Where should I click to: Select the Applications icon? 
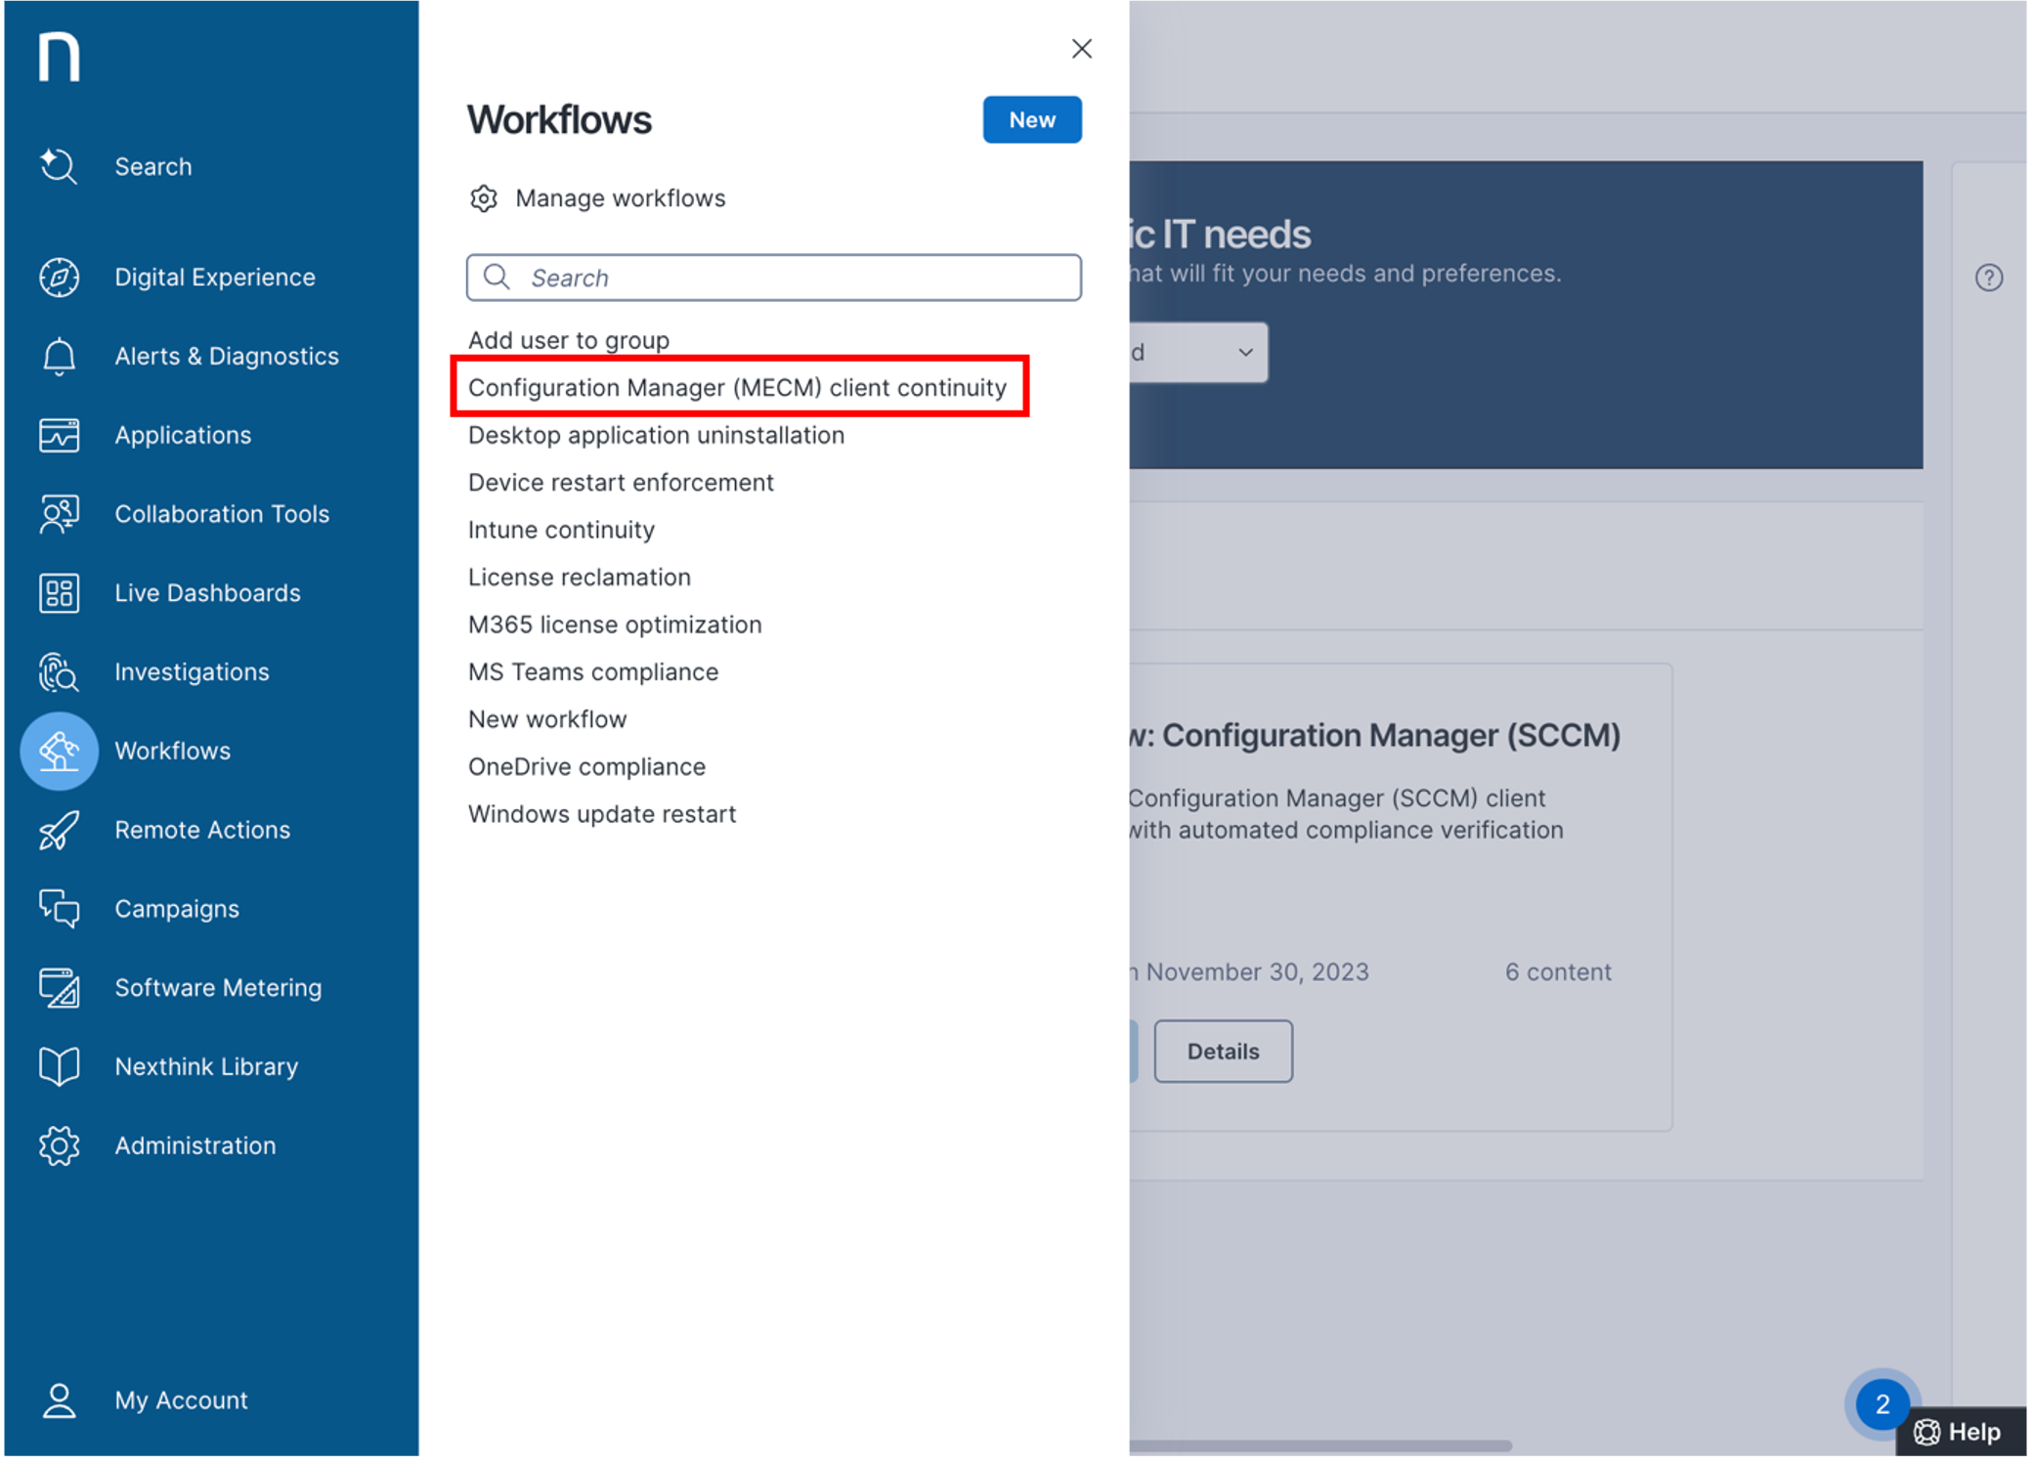coord(59,435)
